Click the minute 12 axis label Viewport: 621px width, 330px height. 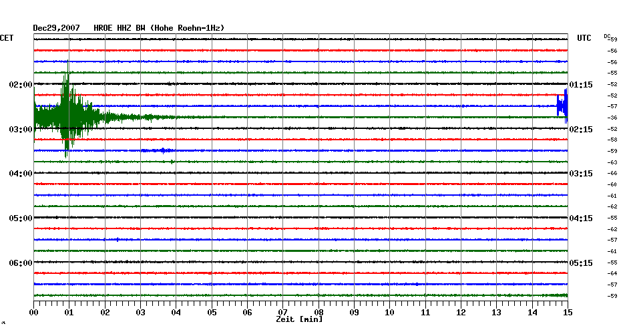click(461, 312)
